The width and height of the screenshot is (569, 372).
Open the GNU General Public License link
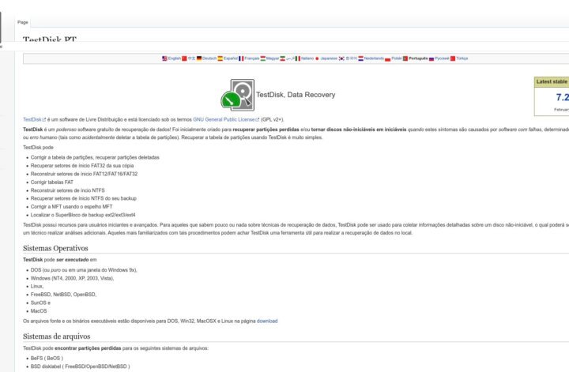click(226, 119)
